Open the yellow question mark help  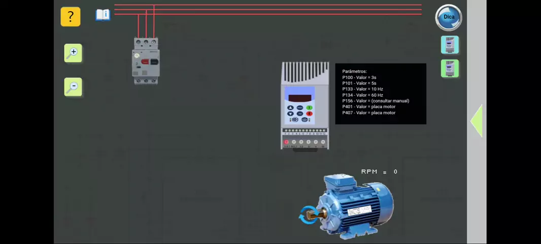71,17
